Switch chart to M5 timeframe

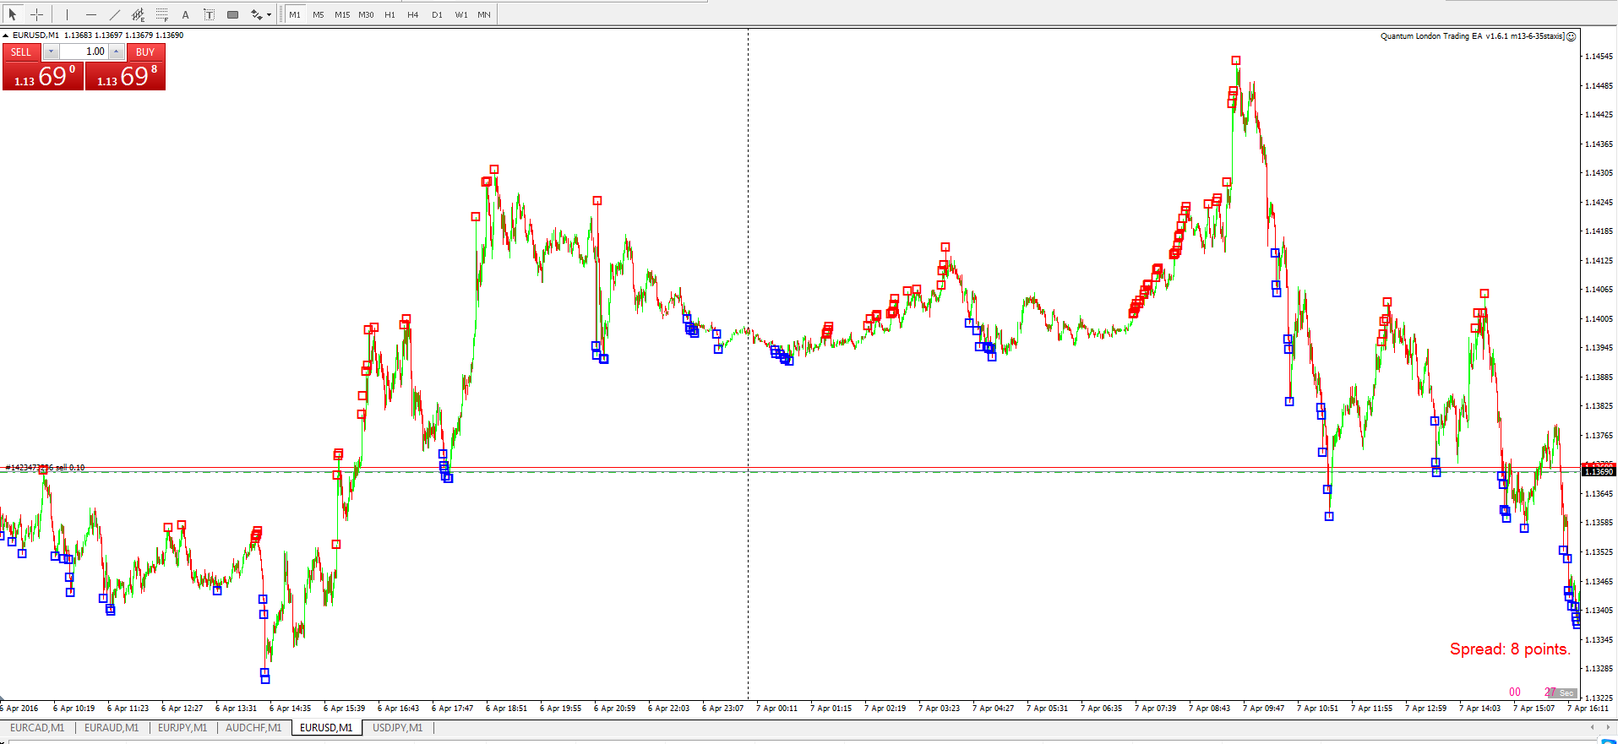click(x=319, y=14)
